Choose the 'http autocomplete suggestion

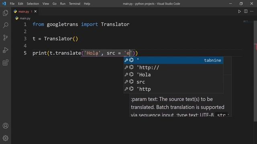tap(173, 89)
